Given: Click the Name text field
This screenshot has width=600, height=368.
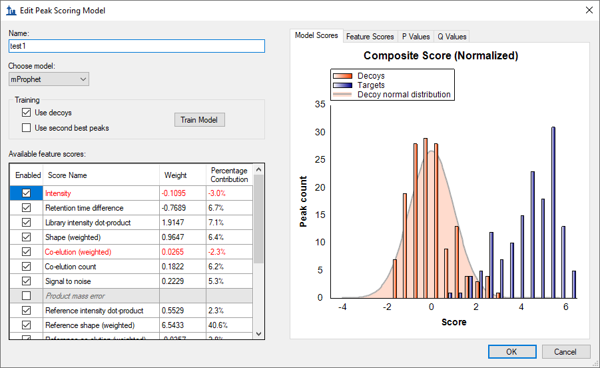Looking at the screenshot, I should tap(137, 46).
